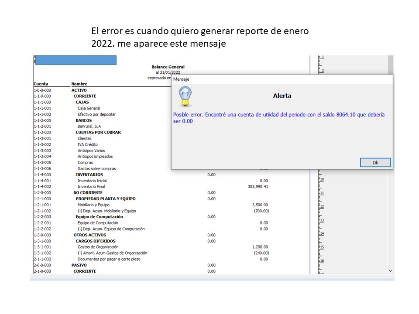Screen dimensions: 419x314
Task: Select the Banrural, S.A account row
Action: pyautogui.click(x=89, y=126)
